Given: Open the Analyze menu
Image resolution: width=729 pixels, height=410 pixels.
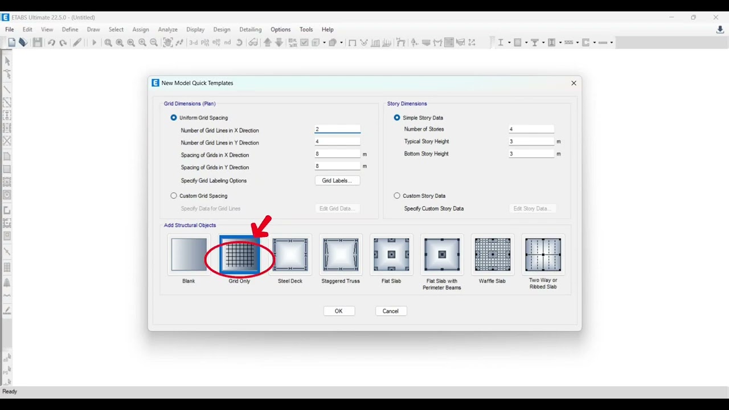Looking at the screenshot, I should click(x=167, y=30).
